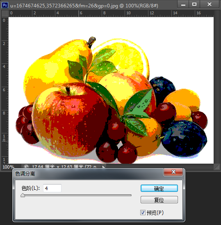221x225 pixels.
Task: Maximize the document window
Action: click(194, 4)
